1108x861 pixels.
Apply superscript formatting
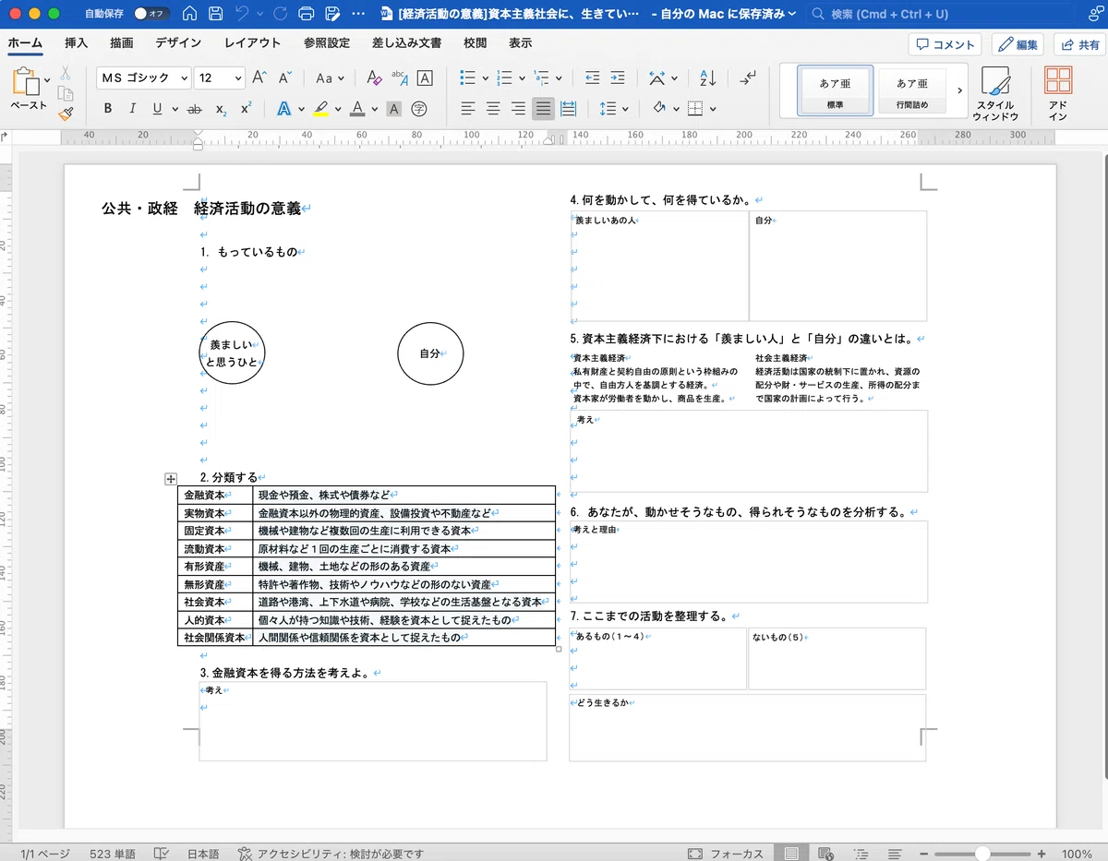coord(247,109)
